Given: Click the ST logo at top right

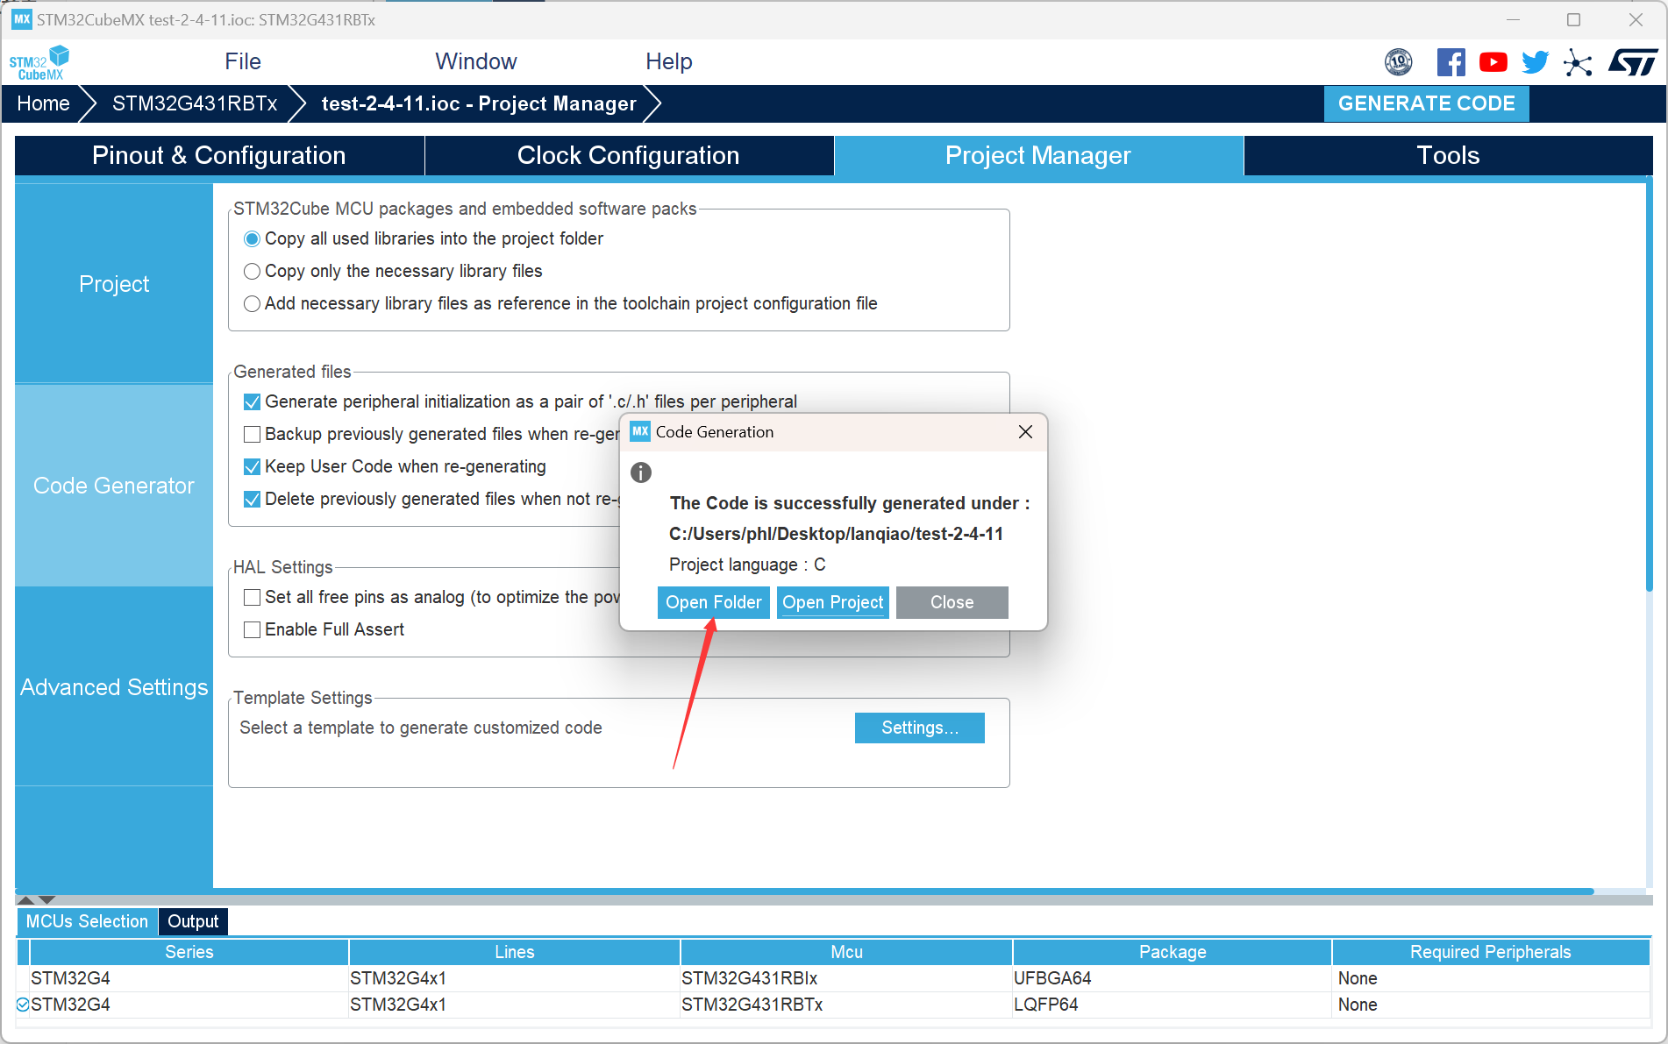Looking at the screenshot, I should coord(1633,62).
